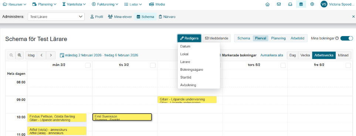Click the help icon beside Mina bokningar
Viewport: 356px width, 136px height.
(x=337, y=38)
